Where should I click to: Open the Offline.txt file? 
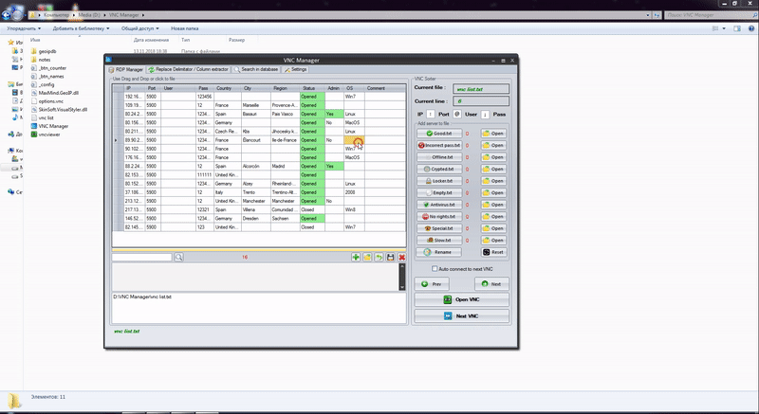493,157
